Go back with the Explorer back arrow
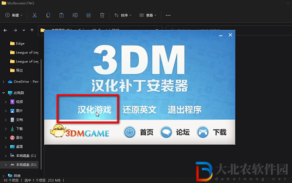Screen dimensions: 292x183 pyautogui.click(x=5, y=30)
